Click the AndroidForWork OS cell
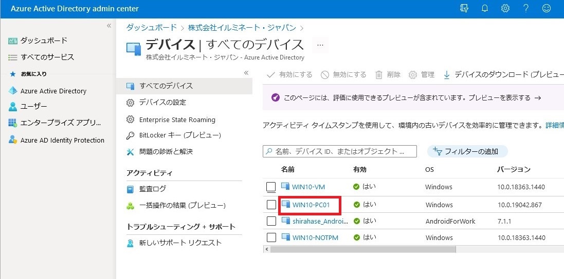The image size is (564, 279). click(450, 221)
